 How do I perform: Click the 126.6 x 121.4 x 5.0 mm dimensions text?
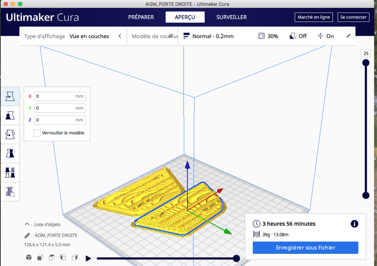[x=47, y=244]
